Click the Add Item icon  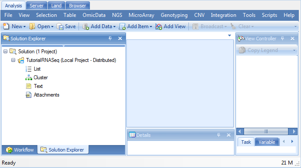point(122,26)
